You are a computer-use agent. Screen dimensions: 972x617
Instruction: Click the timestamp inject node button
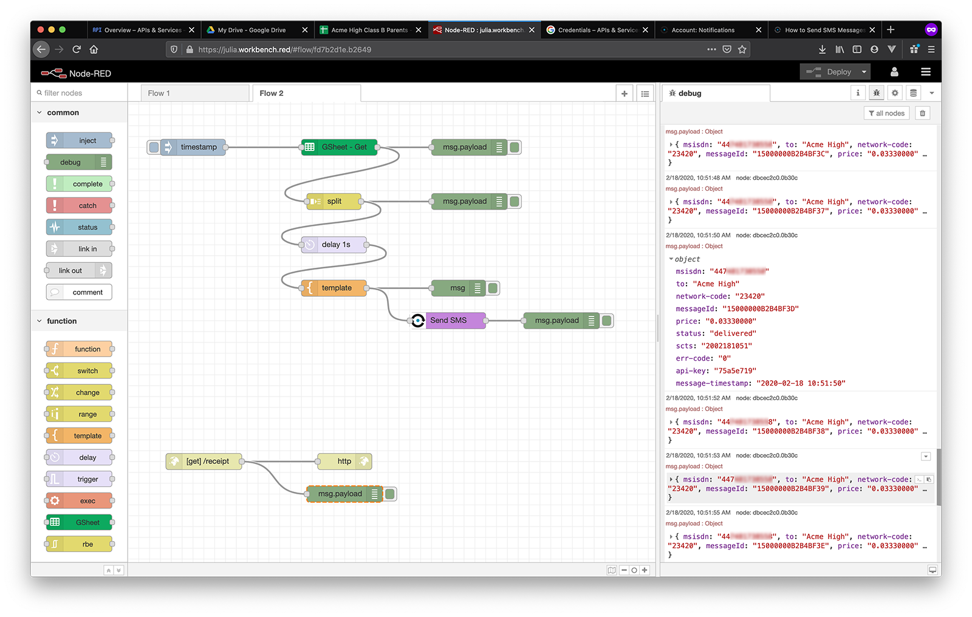coord(154,147)
